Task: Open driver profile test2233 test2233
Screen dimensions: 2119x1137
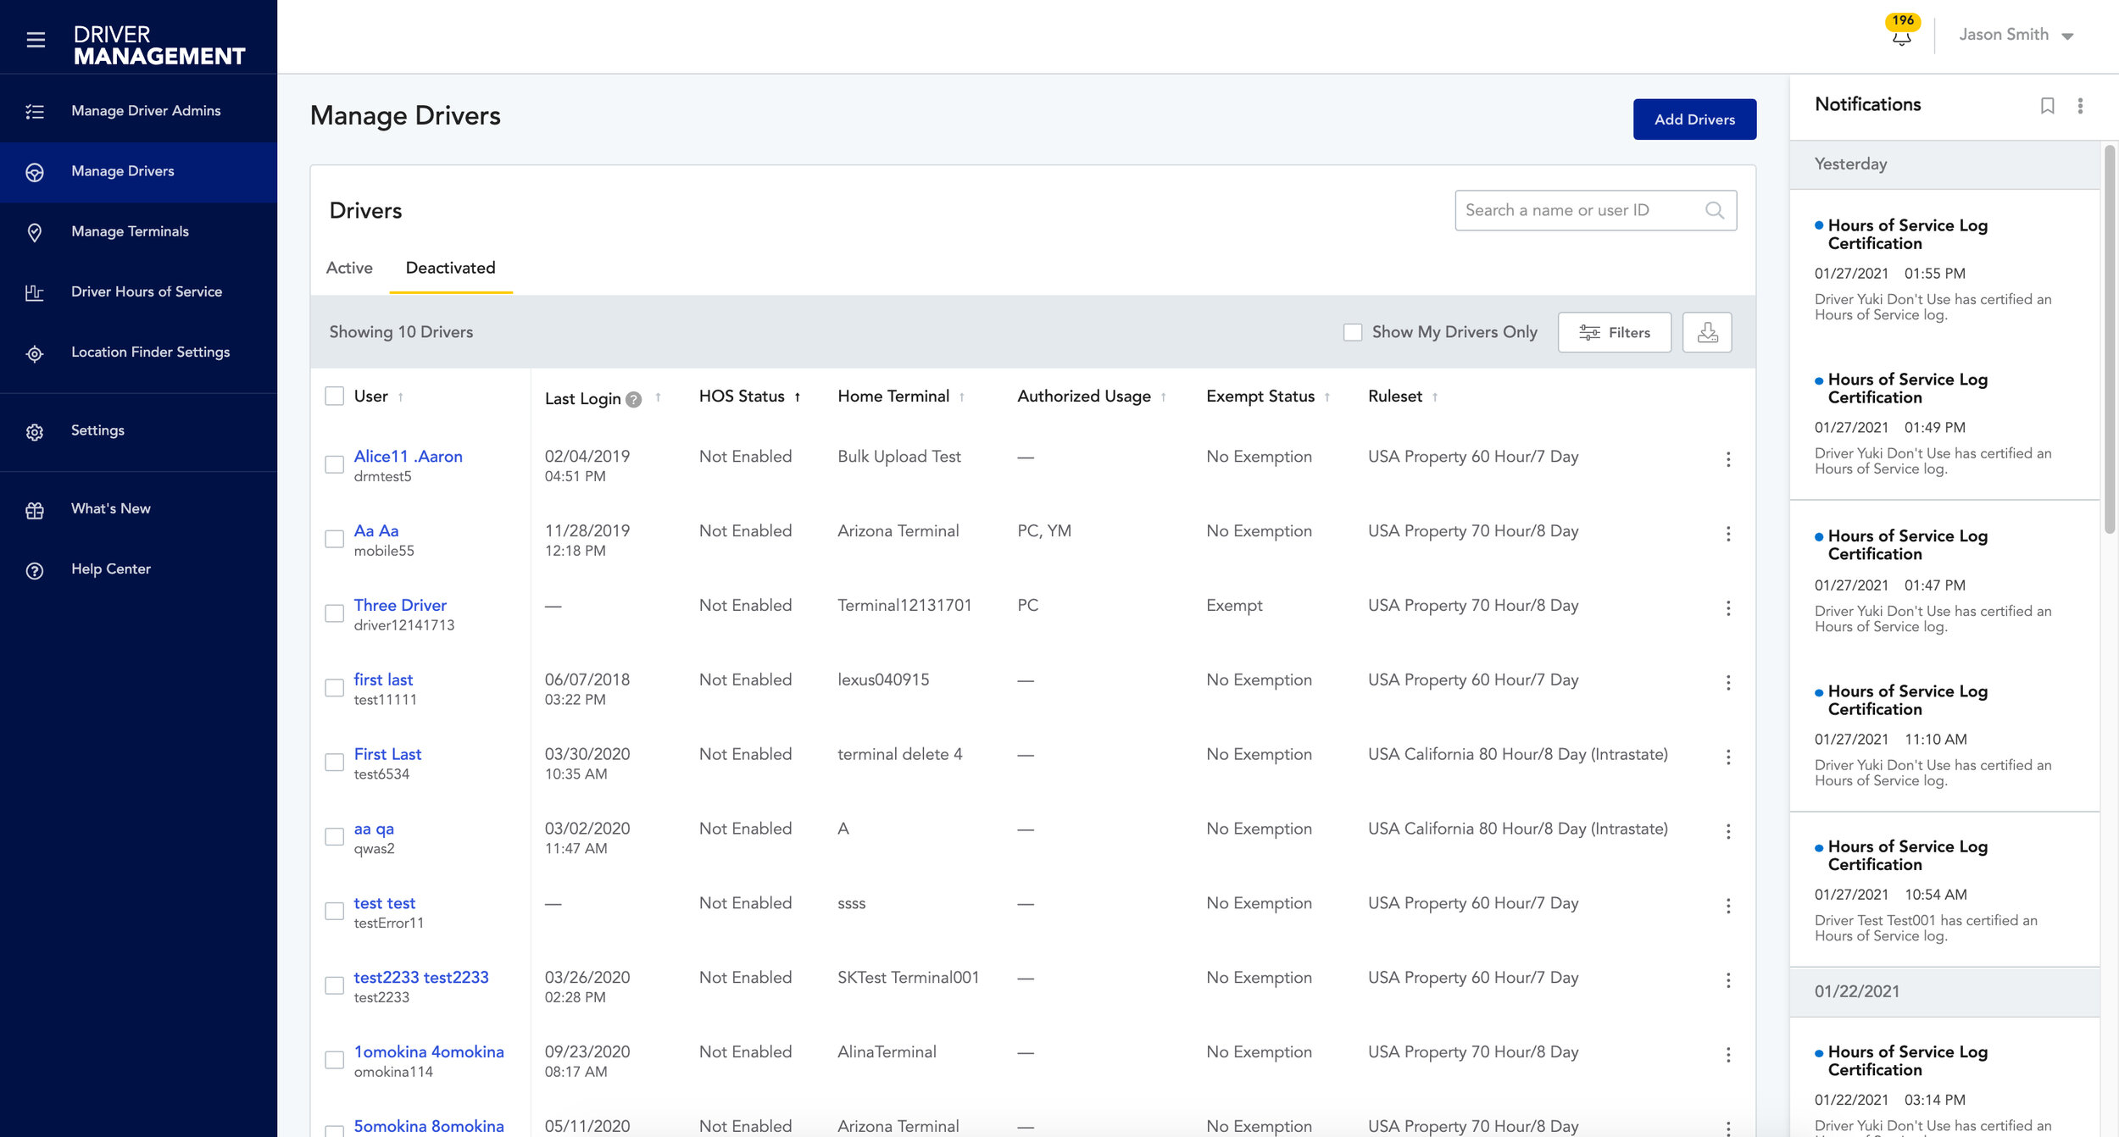Action: (421, 978)
